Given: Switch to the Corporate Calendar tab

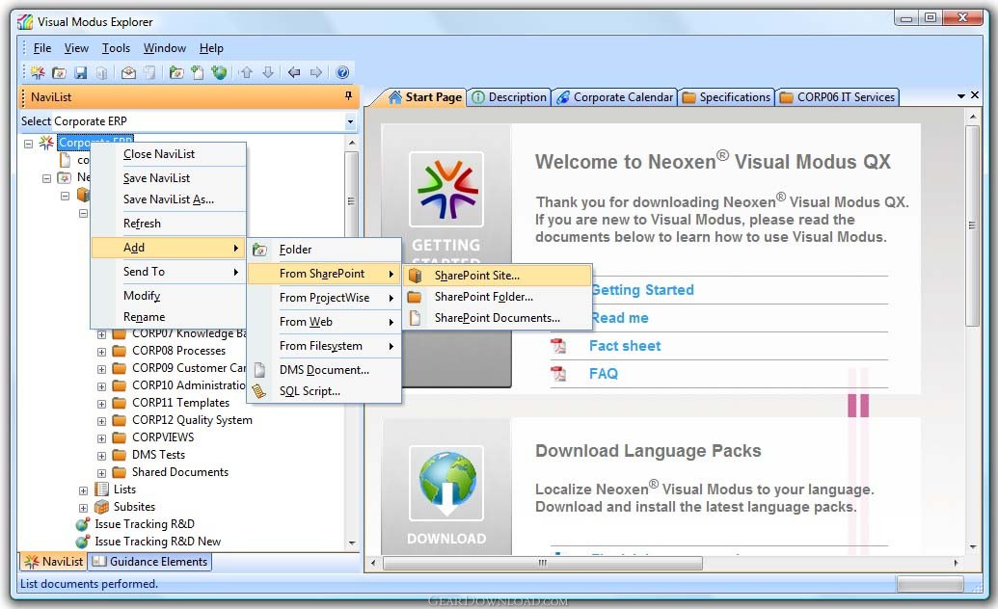Looking at the screenshot, I should (614, 97).
